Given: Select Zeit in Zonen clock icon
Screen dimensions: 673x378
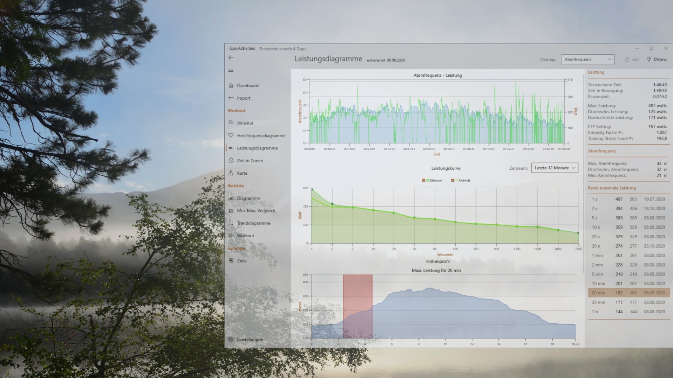Looking at the screenshot, I should 231,161.
